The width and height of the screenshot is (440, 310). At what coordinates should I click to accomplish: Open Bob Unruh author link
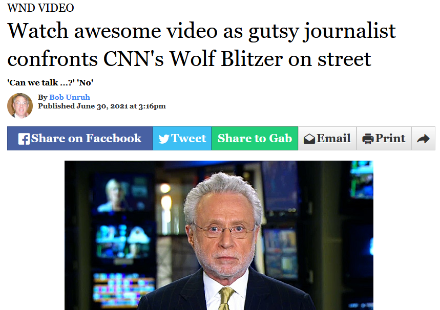pyautogui.click(x=70, y=97)
